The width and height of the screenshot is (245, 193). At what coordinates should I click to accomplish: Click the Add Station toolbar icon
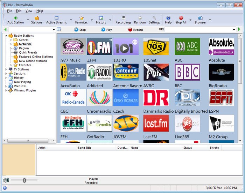pos(15,18)
